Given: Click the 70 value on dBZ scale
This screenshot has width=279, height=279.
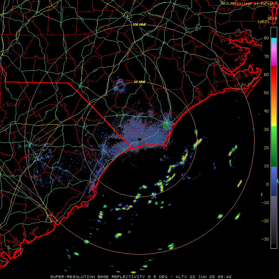Looking at the screenshot, I should (266, 56).
